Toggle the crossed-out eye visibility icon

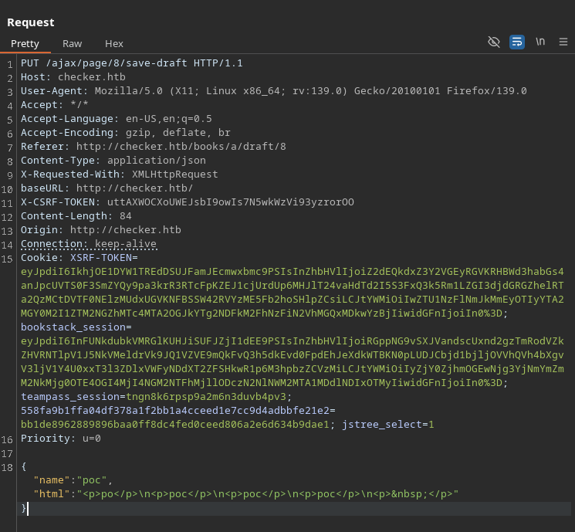(x=494, y=42)
